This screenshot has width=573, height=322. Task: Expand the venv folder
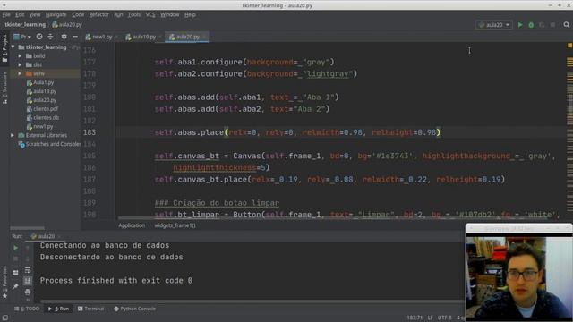pyautogui.click(x=20, y=73)
